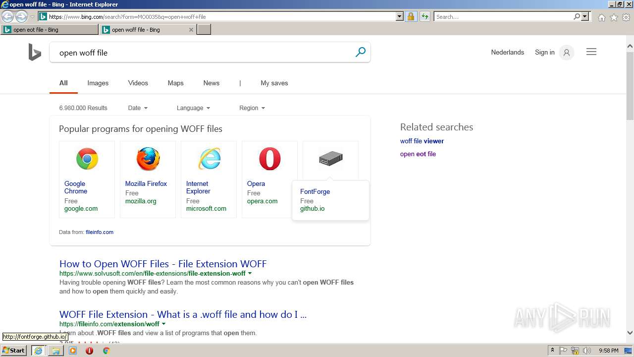The height and width of the screenshot is (357, 634).
Task: Open a new blank browser tab
Action: click(x=204, y=30)
